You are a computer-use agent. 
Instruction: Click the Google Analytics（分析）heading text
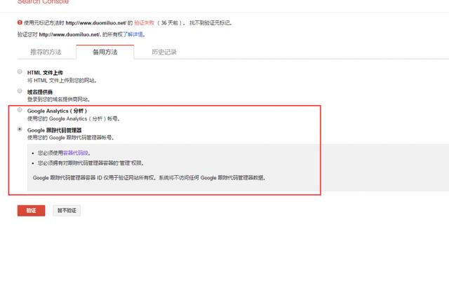57,111
